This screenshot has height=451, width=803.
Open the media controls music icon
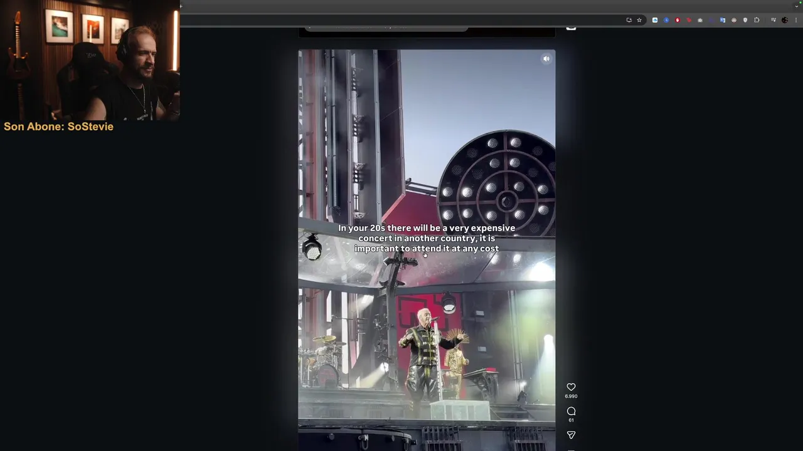tap(774, 20)
